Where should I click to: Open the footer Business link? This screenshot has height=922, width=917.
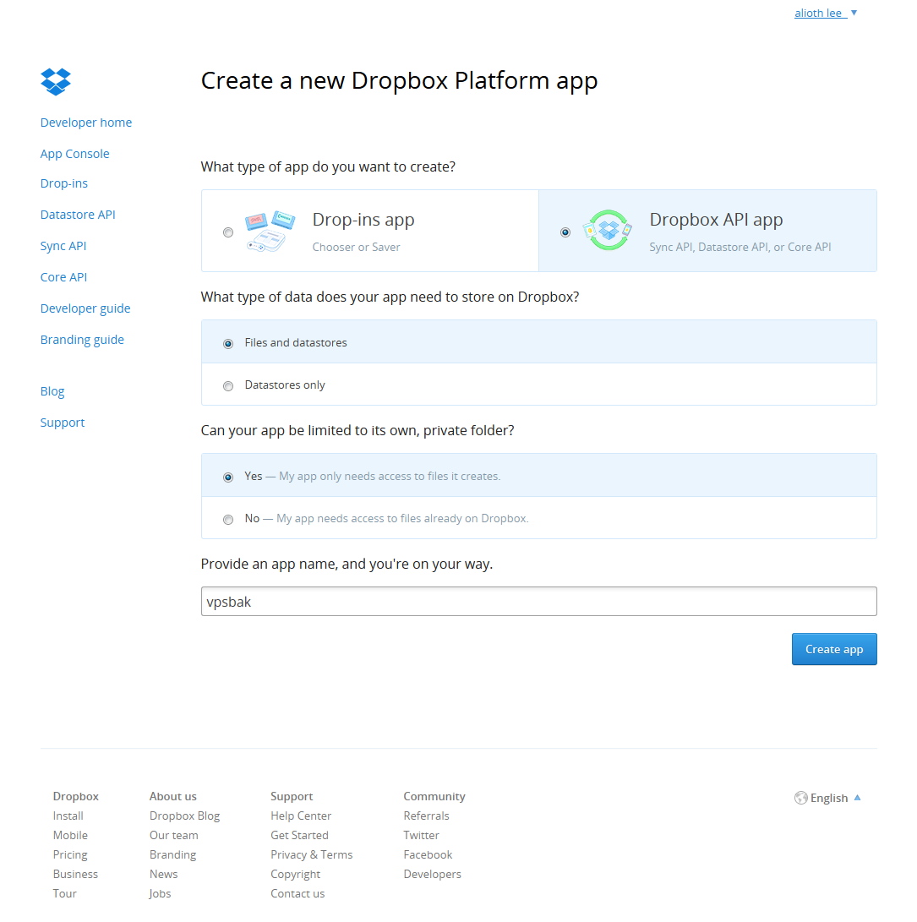(75, 875)
